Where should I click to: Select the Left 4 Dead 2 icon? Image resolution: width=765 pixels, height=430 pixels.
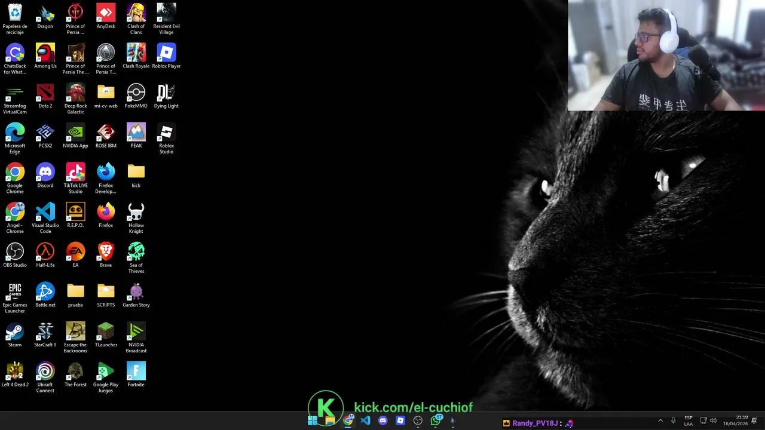pos(15,374)
